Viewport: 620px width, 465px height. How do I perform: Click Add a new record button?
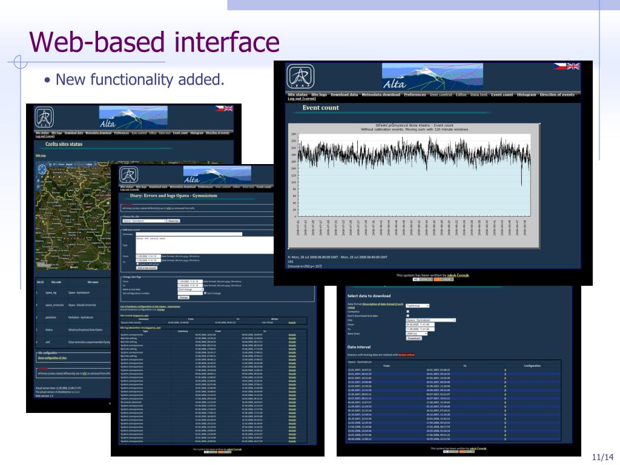click(147, 268)
